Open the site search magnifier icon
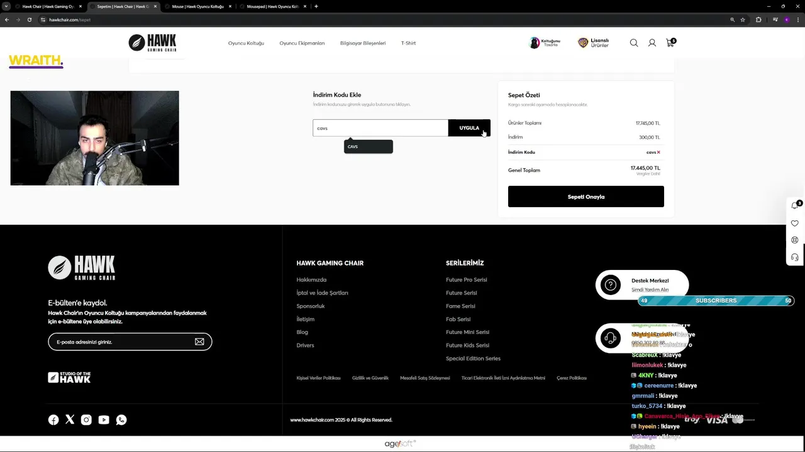 (634, 43)
